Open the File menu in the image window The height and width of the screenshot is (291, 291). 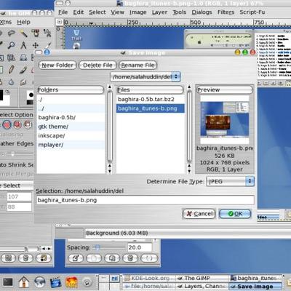pos(63,12)
